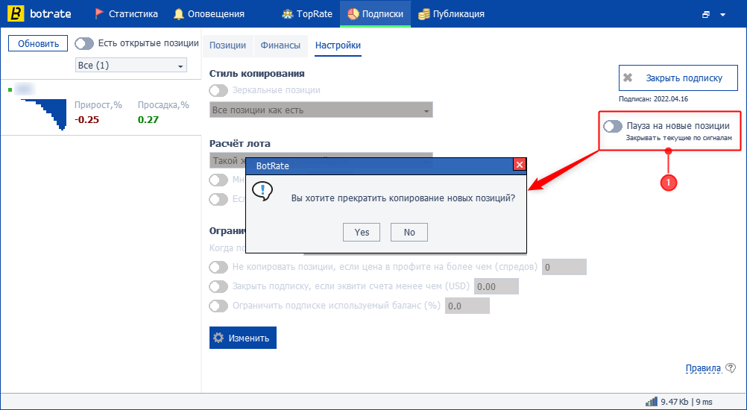Click the Изменить button
The width and height of the screenshot is (747, 410).
(x=243, y=338)
